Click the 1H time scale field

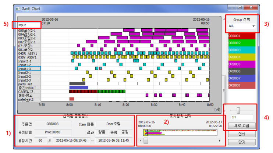(x=241, y=117)
